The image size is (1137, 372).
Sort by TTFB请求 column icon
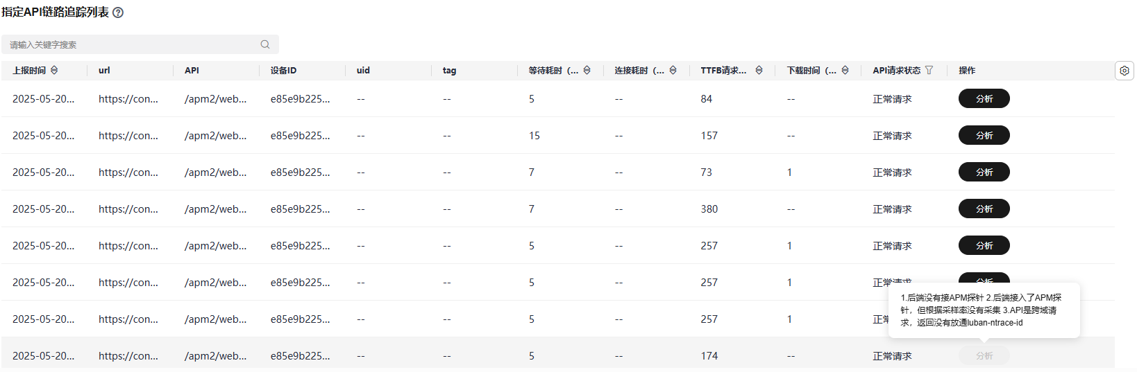(759, 70)
